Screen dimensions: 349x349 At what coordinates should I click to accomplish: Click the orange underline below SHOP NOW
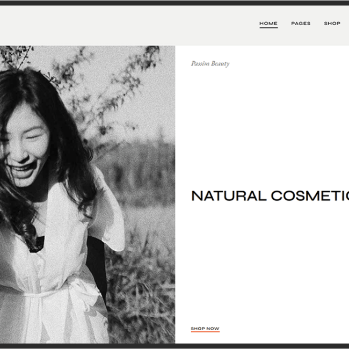tap(205, 332)
